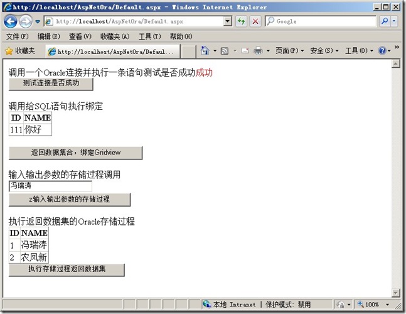Click the text box containing 冯瑞涛
The height and width of the screenshot is (314, 406).
click(50, 186)
